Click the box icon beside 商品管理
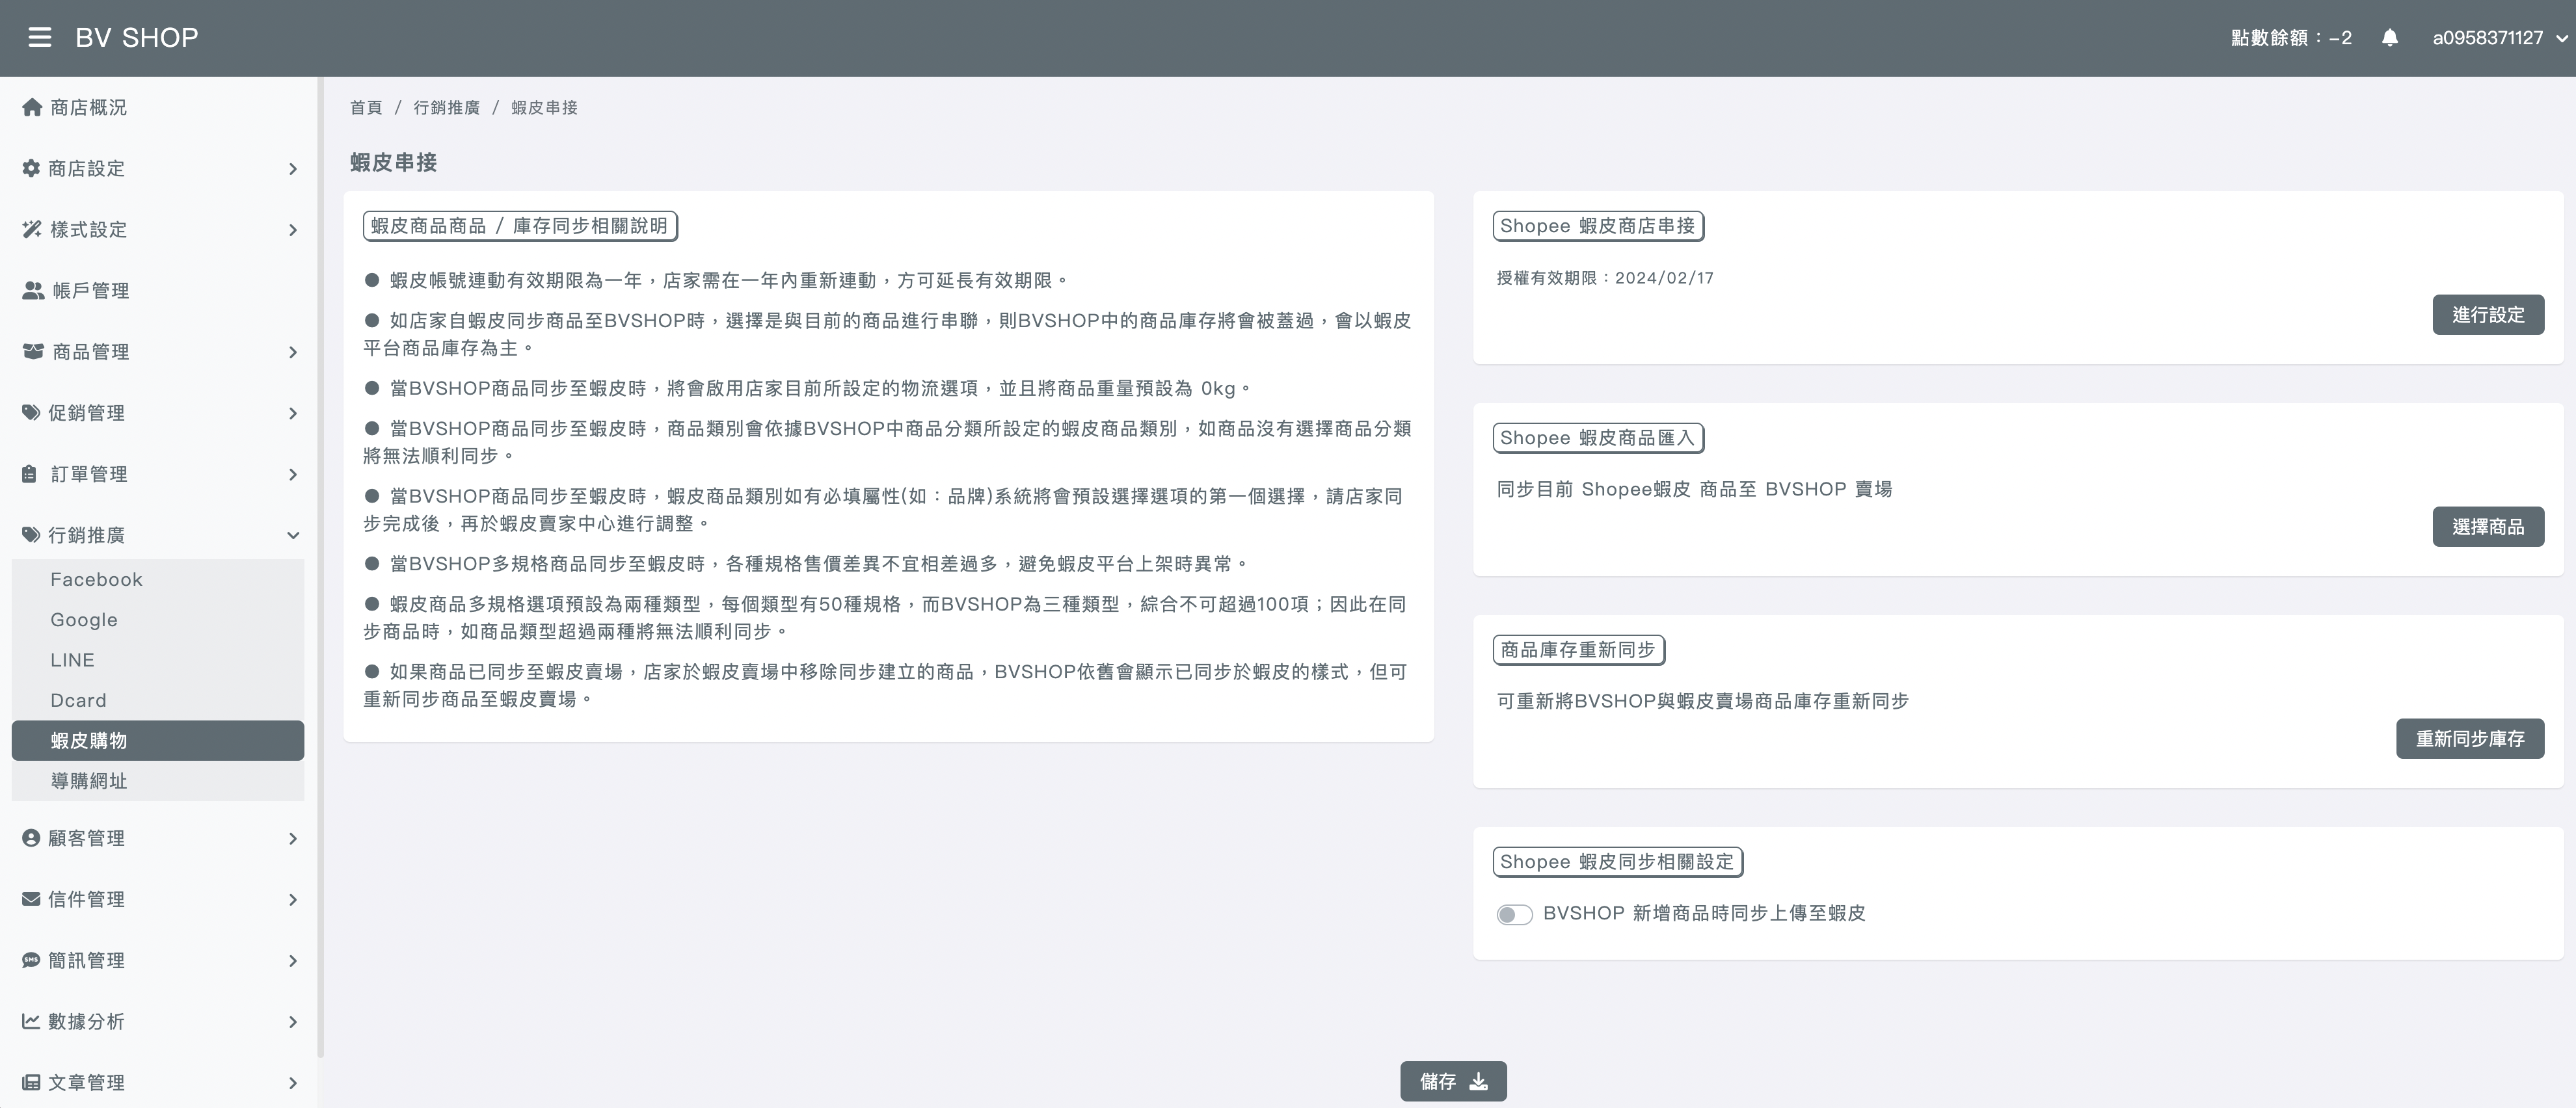Screen dimensions: 2576x1108 click(33, 351)
